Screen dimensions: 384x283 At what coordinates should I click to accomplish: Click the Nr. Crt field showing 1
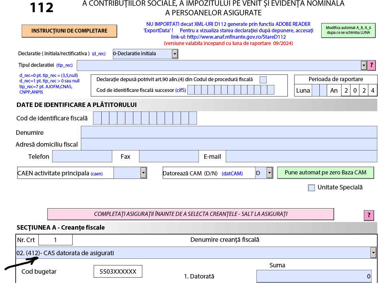tap(55, 240)
